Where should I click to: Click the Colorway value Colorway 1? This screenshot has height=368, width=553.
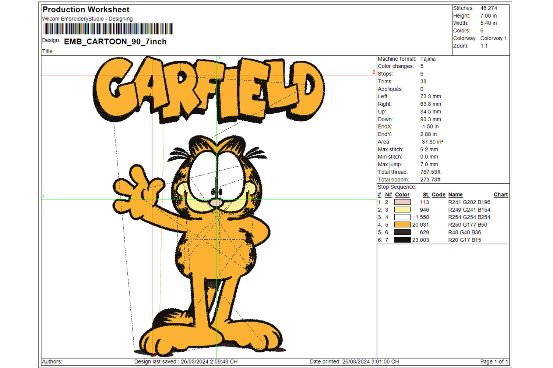pos(493,38)
